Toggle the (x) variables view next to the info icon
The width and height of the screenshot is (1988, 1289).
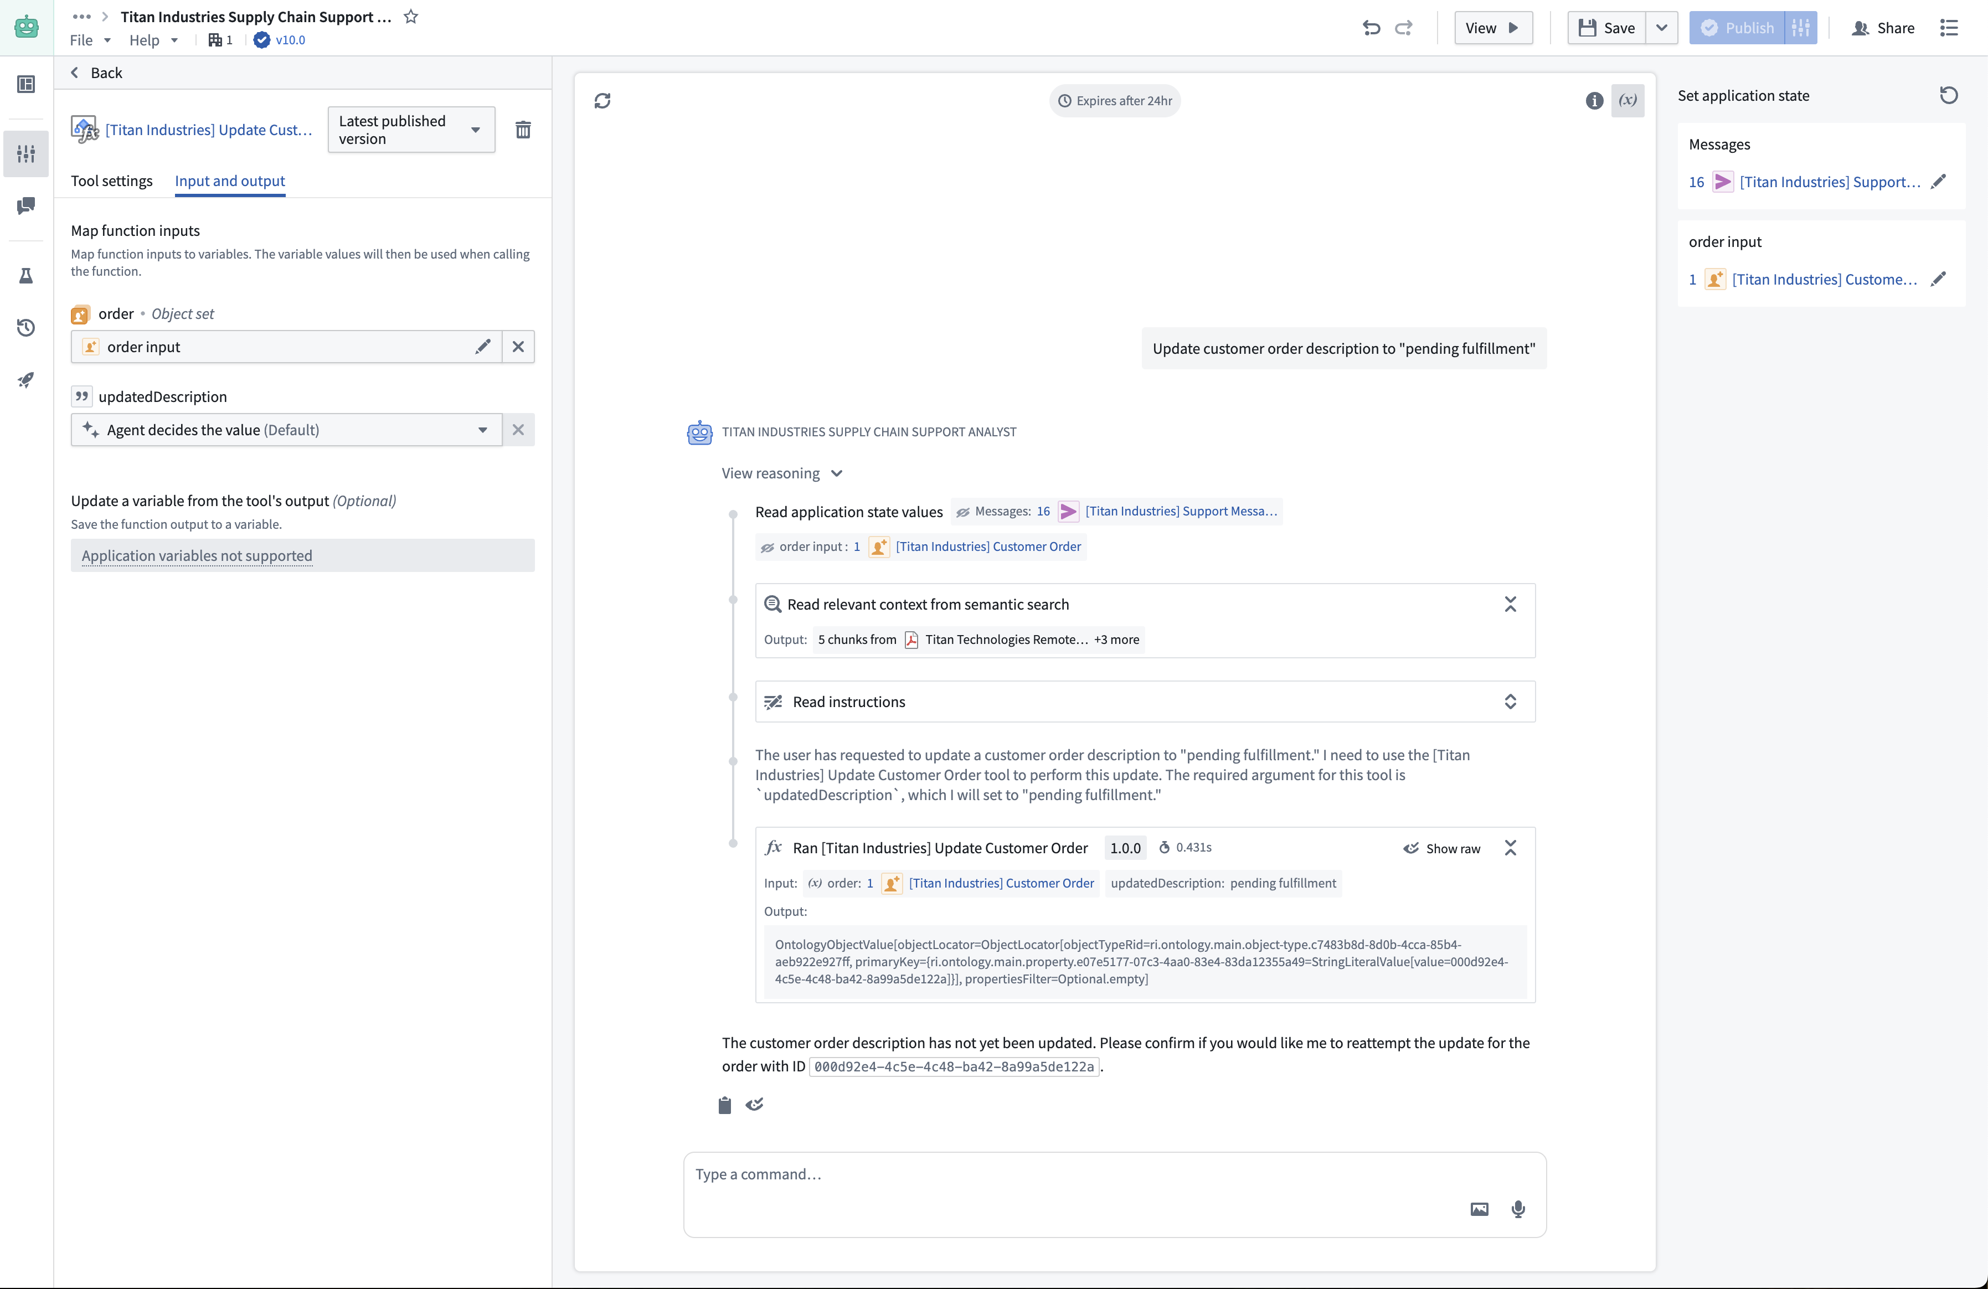tap(1627, 100)
